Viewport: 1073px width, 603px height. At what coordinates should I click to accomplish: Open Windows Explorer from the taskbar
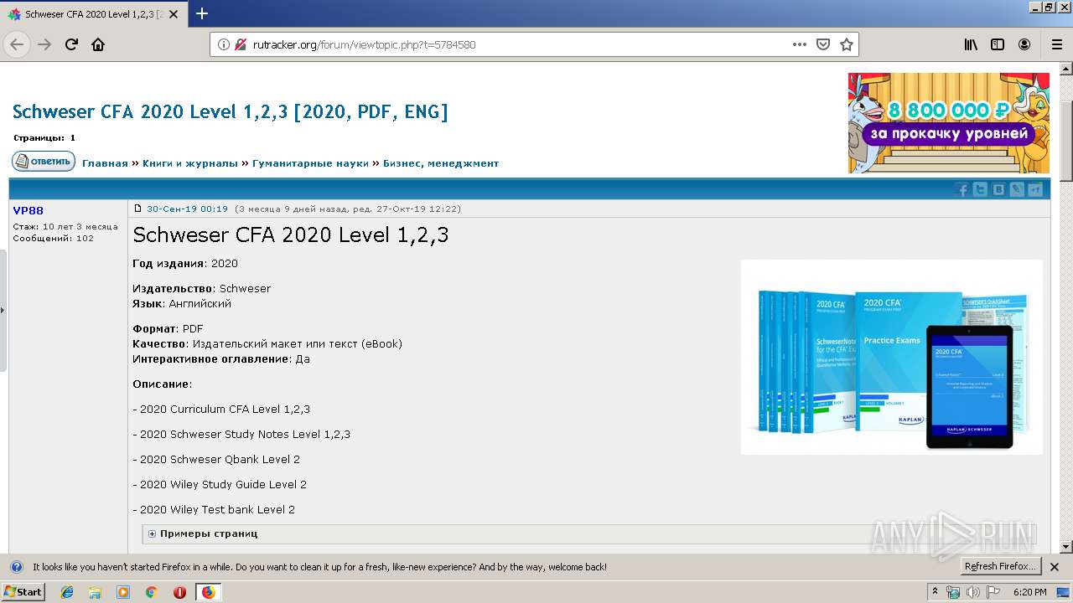(95, 592)
